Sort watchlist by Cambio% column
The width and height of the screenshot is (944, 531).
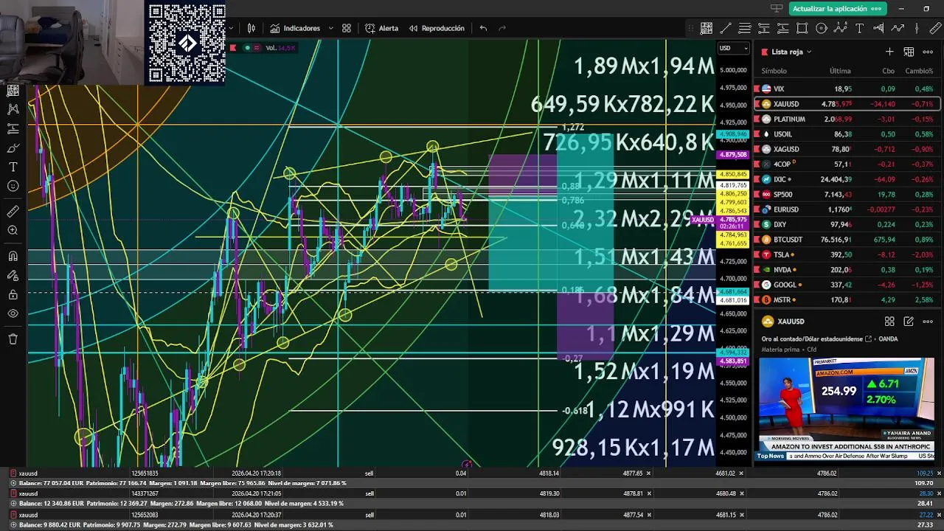[x=919, y=71]
